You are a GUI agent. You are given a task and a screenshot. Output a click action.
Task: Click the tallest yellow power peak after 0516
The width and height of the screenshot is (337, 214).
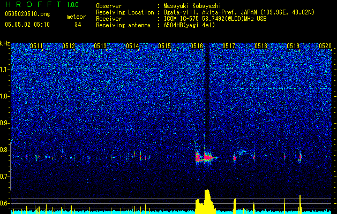(207, 201)
